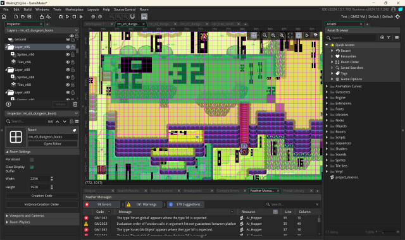Open the Marketplace menu
Viewport: 405px width, 240px height.
pyautogui.click(x=75, y=9)
